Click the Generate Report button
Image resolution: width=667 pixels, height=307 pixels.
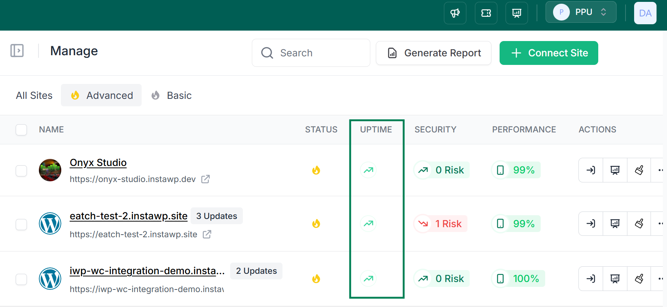[x=433, y=53]
